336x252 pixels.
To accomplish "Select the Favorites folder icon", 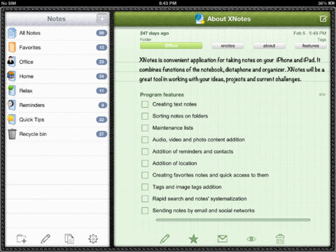I will click(x=12, y=48).
